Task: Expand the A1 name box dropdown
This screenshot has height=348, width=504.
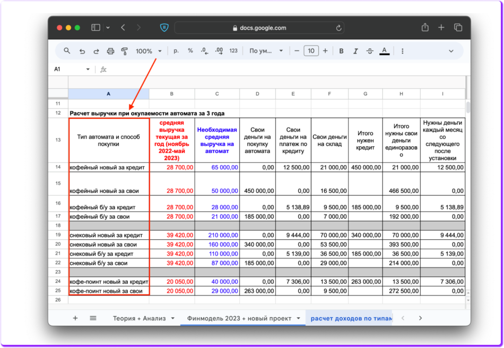Action: [88, 69]
